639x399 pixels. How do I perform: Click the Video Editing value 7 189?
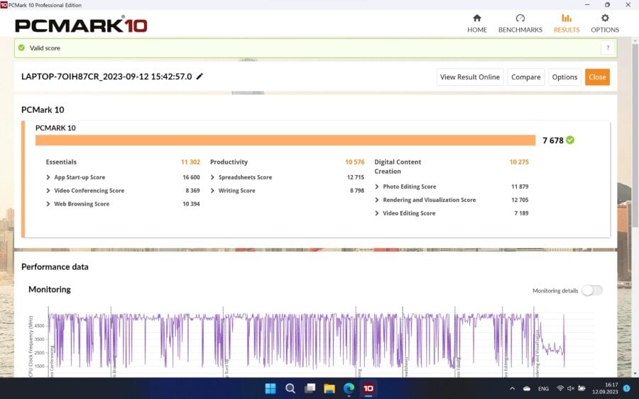click(x=521, y=213)
